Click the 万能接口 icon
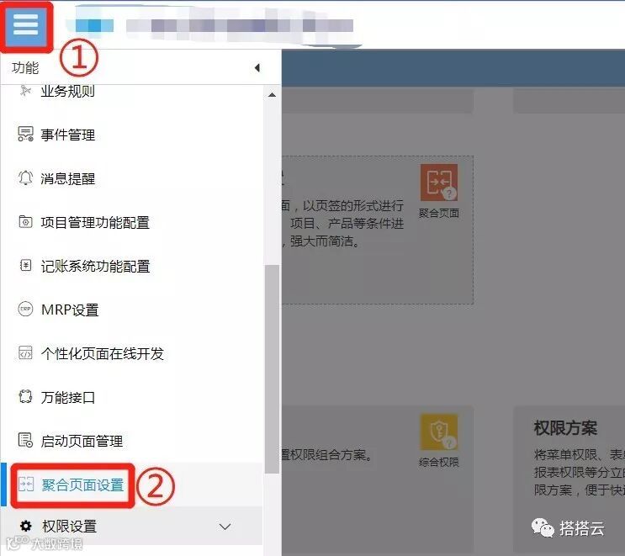This screenshot has height=556, width=625. point(25,396)
